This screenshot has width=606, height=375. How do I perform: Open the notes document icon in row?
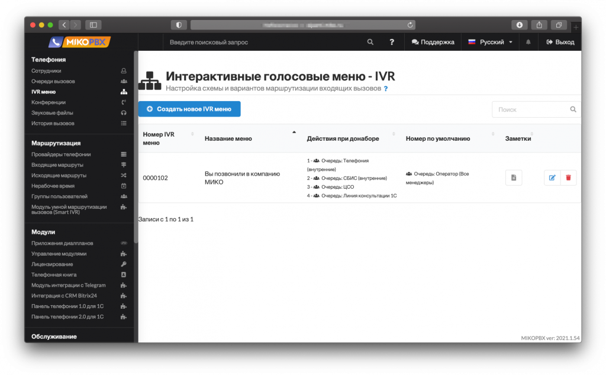pyautogui.click(x=514, y=177)
